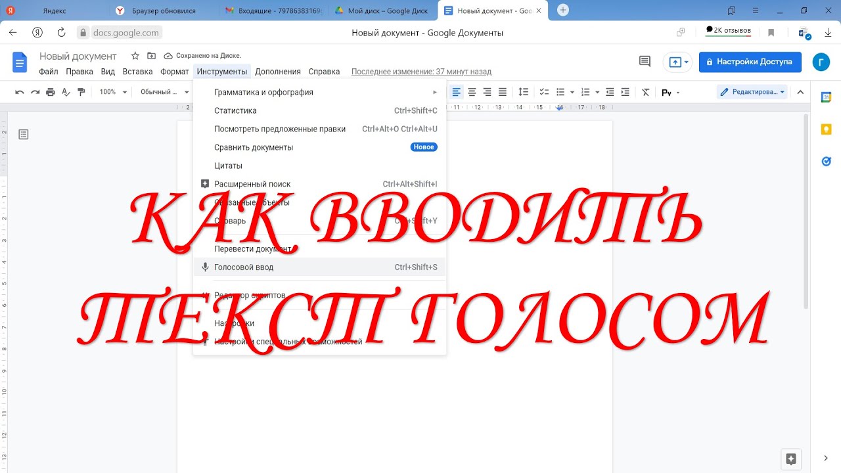The image size is (841, 473).
Task: Show the document outline
Action: click(x=24, y=135)
